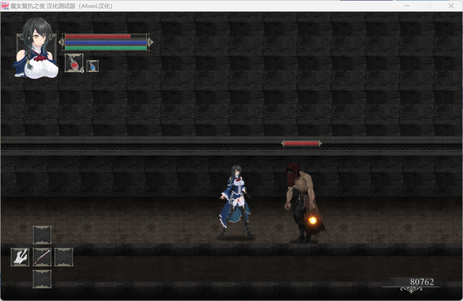Close the game window
The width and height of the screenshot is (463, 301).
(451, 6)
